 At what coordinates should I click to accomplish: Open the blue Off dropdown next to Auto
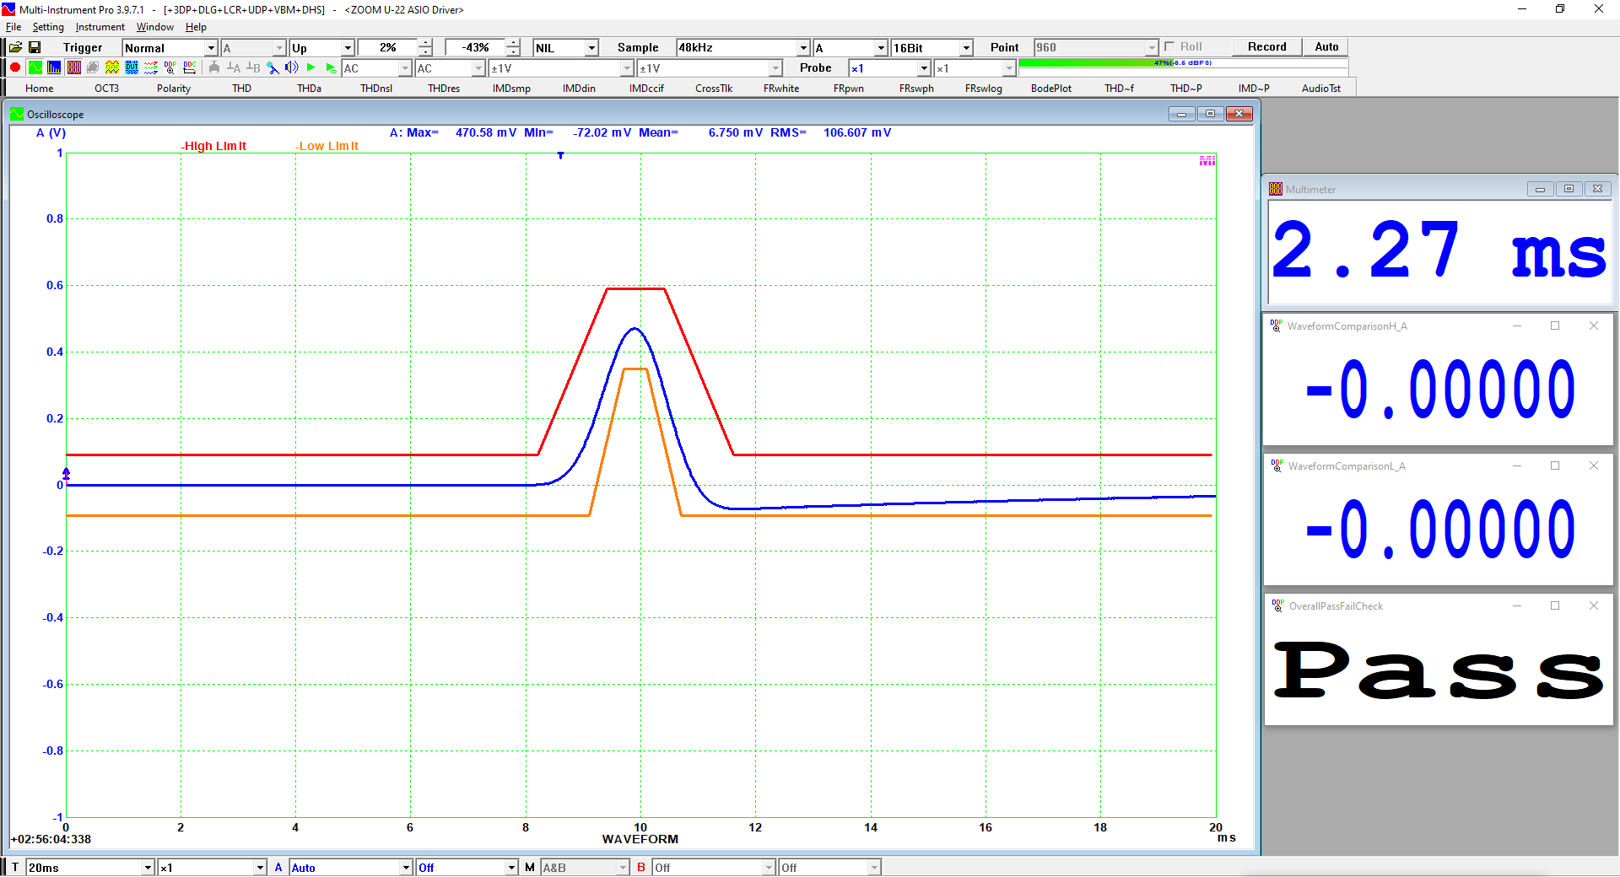tap(511, 867)
